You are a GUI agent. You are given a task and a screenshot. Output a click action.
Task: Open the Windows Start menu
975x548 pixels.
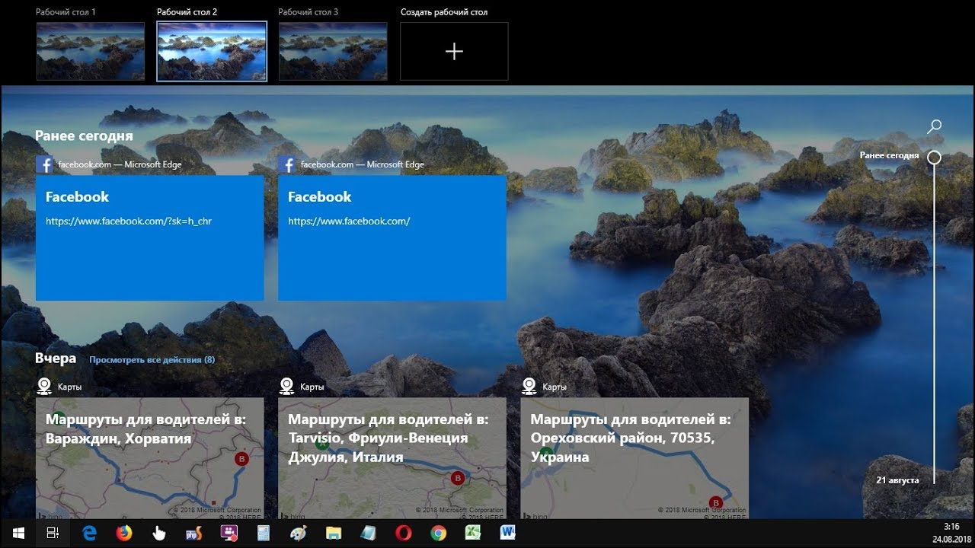click(x=18, y=533)
